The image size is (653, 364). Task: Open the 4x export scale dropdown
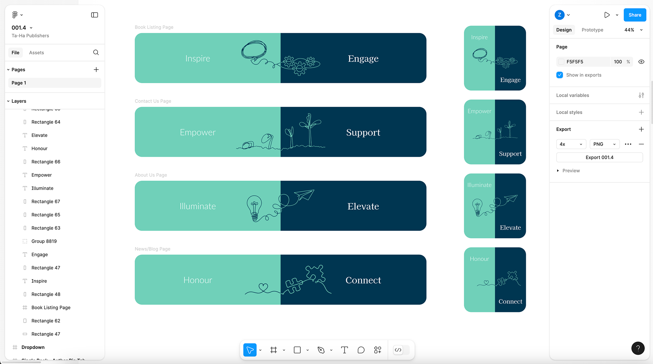(x=571, y=144)
